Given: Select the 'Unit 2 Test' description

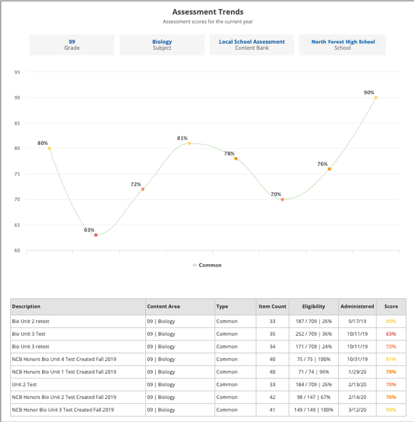Looking at the screenshot, I should tap(24, 384).
